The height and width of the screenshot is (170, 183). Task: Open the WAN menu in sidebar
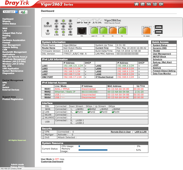point(5,28)
